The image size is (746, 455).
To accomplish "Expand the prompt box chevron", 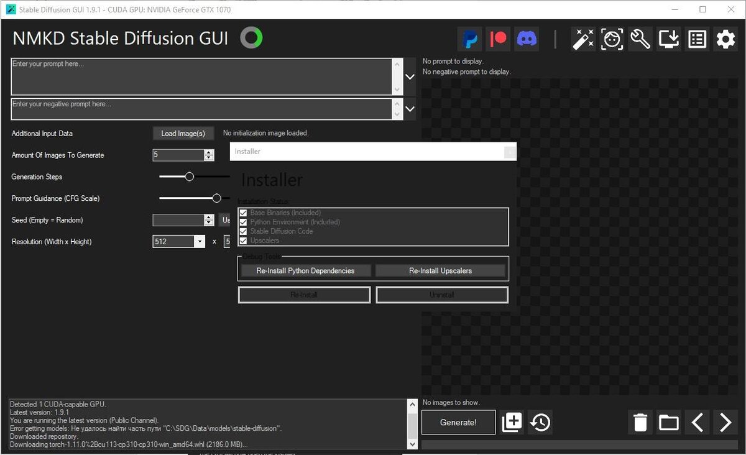I will pos(410,77).
